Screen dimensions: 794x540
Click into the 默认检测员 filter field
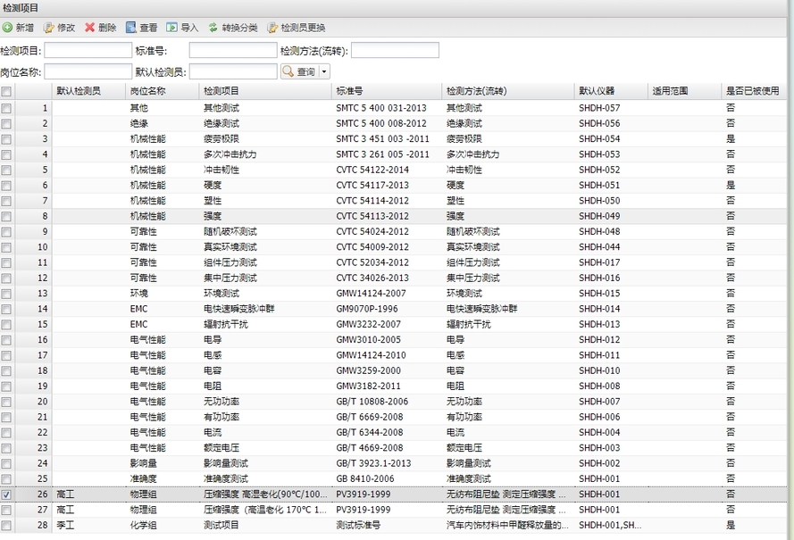[x=232, y=71]
